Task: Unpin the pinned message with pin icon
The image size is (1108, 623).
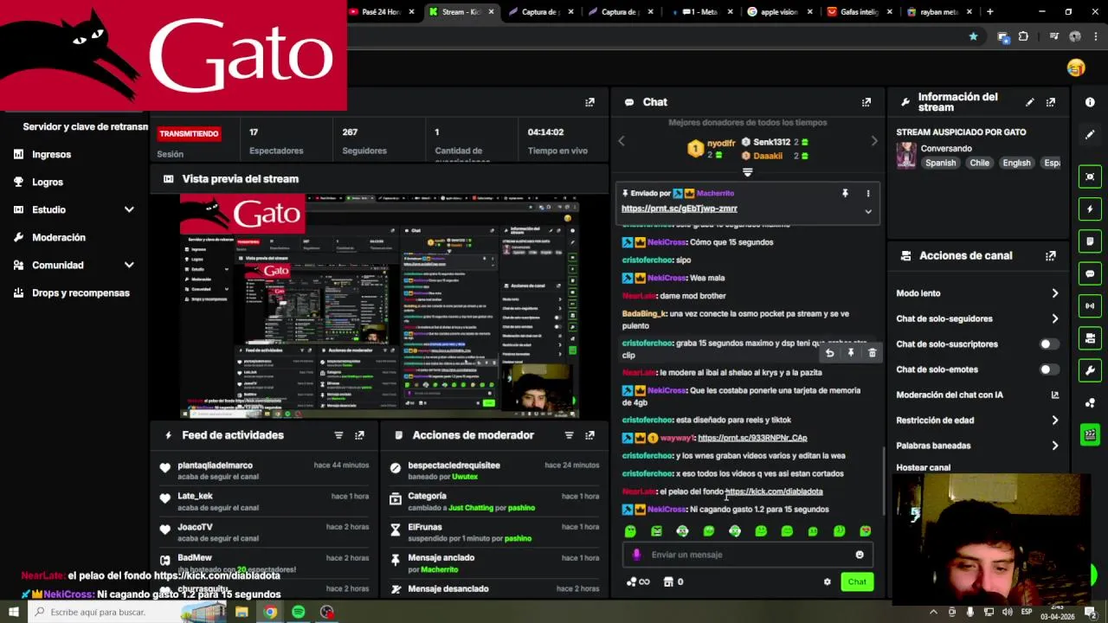Action: (845, 193)
